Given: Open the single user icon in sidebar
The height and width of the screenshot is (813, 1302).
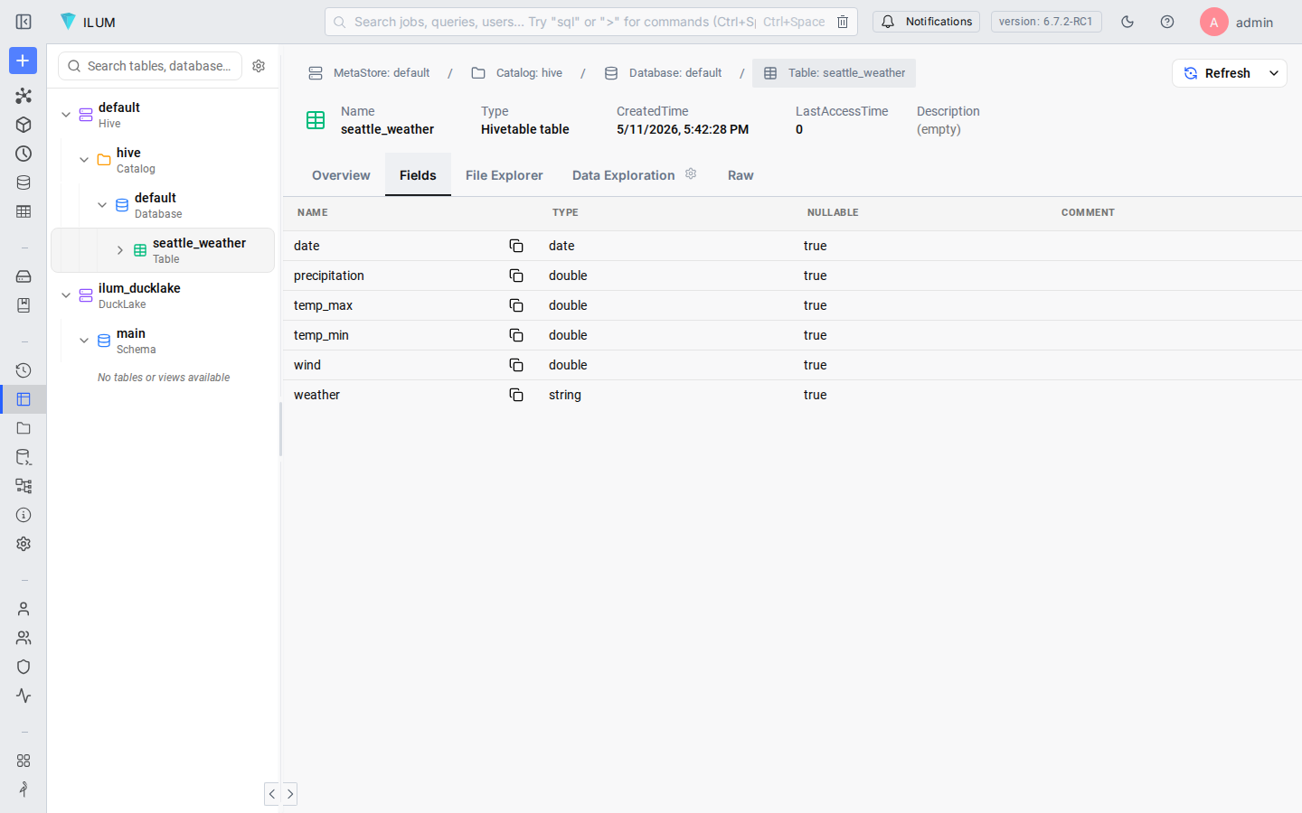Looking at the screenshot, I should coord(24,609).
